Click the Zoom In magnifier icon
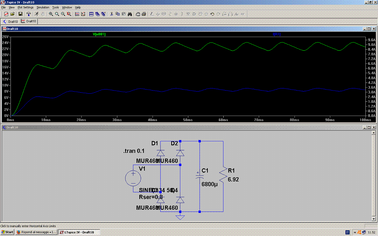The image size is (378, 236). pos(51,14)
